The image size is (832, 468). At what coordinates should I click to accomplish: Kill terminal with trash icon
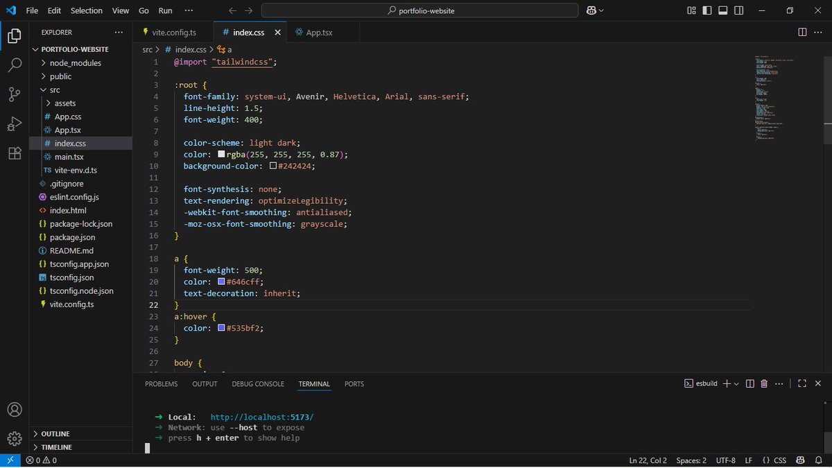point(764,383)
